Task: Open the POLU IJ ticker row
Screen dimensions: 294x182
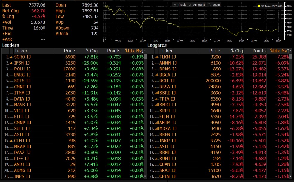Action: coord(22,69)
